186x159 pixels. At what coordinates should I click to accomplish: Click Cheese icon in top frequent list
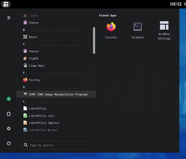[25, 23]
